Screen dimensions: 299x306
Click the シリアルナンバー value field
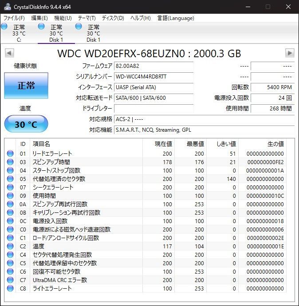[153, 76]
